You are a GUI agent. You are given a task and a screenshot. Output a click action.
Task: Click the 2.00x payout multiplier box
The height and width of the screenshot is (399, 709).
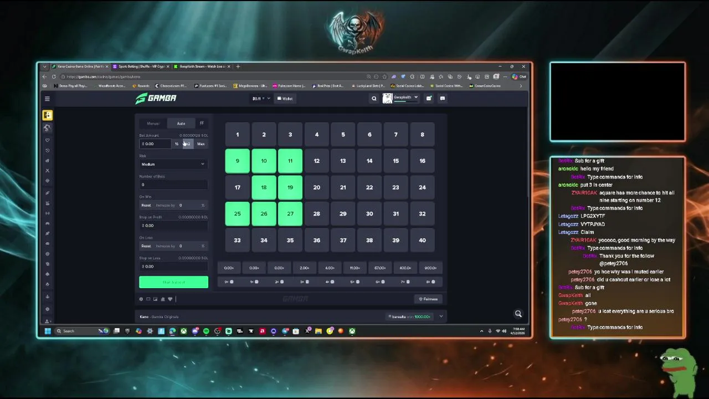pyautogui.click(x=304, y=268)
